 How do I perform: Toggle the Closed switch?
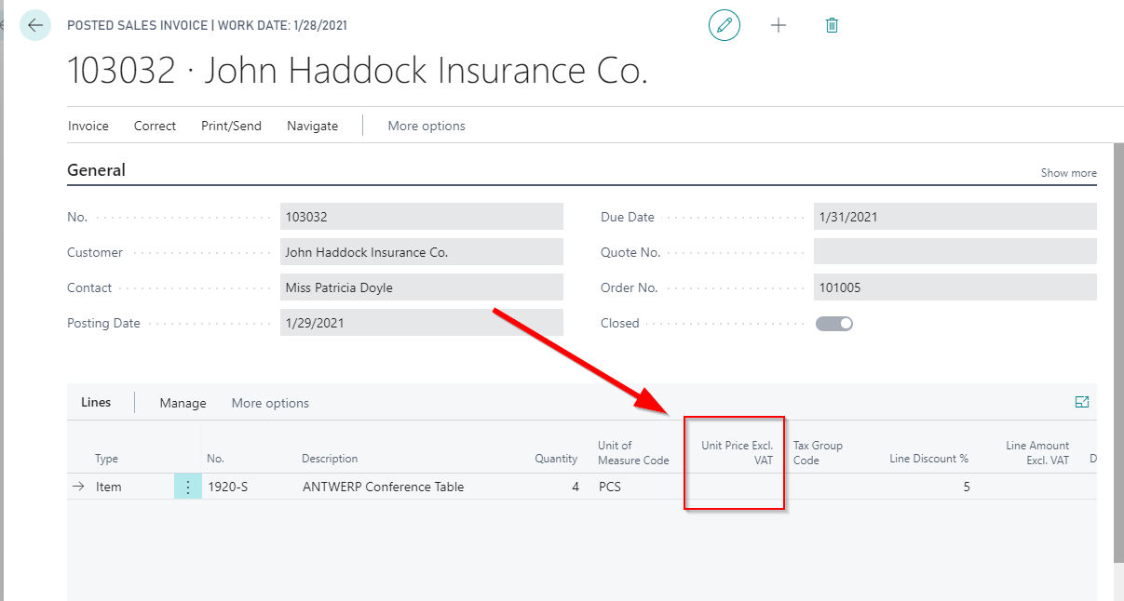click(833, 323)
